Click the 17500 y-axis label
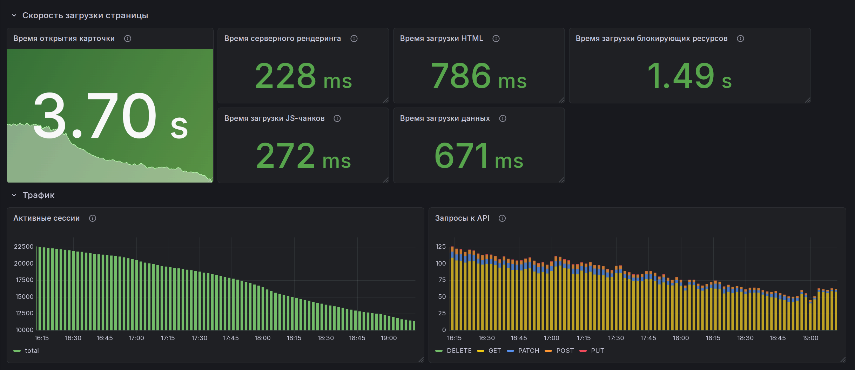 [24, 280]
